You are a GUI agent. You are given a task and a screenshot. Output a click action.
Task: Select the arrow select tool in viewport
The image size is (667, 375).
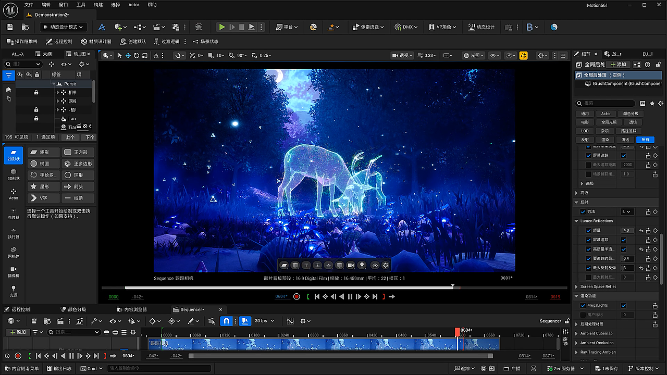(119, 55)
